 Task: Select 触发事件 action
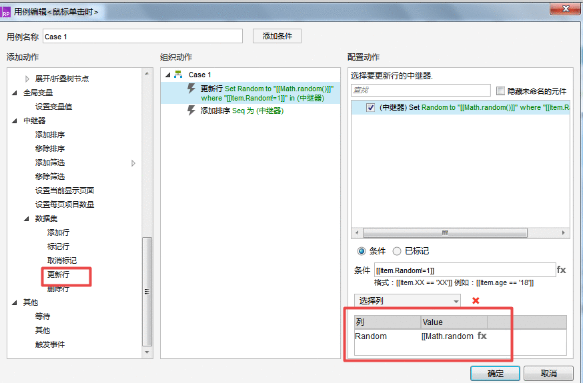pyautogui.click(x=50, y=344)
